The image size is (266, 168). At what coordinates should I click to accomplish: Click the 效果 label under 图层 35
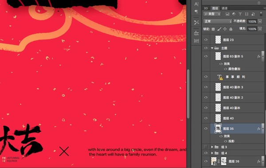tap(227, 136)
